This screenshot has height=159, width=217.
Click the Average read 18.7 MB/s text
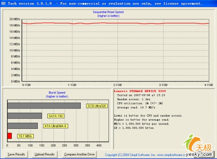pyautogui.click(x=136, y=108)
